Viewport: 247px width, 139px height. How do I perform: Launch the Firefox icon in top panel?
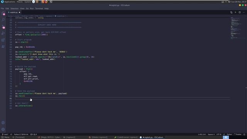tap(46, 2)
